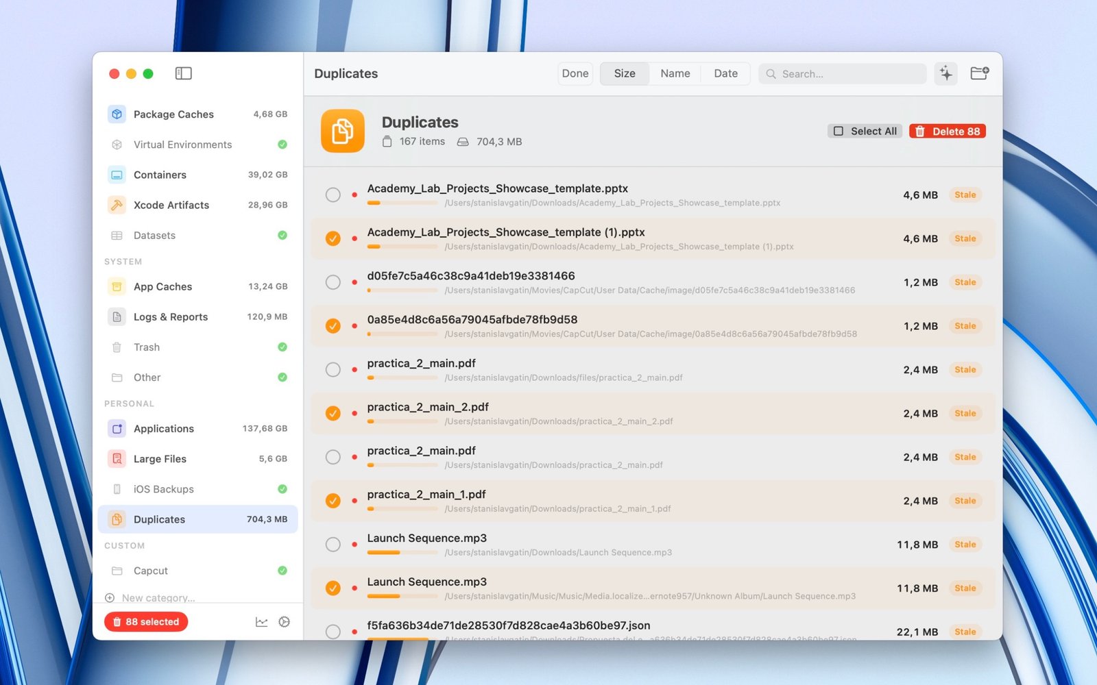Click 704,3 MB total in header
This screenshot has height=685, width=1097.
[499, 142]
